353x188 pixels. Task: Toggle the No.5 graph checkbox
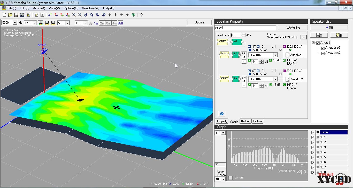coord(313,157)
